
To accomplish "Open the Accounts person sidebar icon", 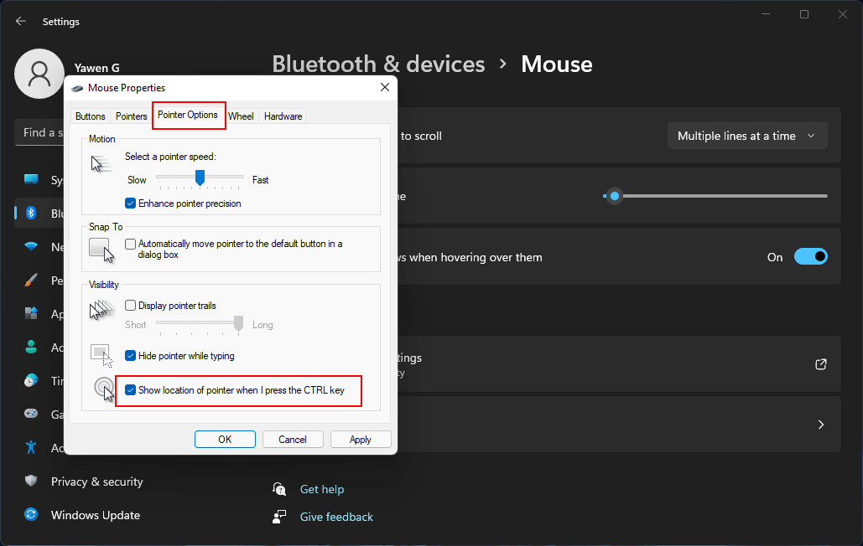I will point(31,348).
